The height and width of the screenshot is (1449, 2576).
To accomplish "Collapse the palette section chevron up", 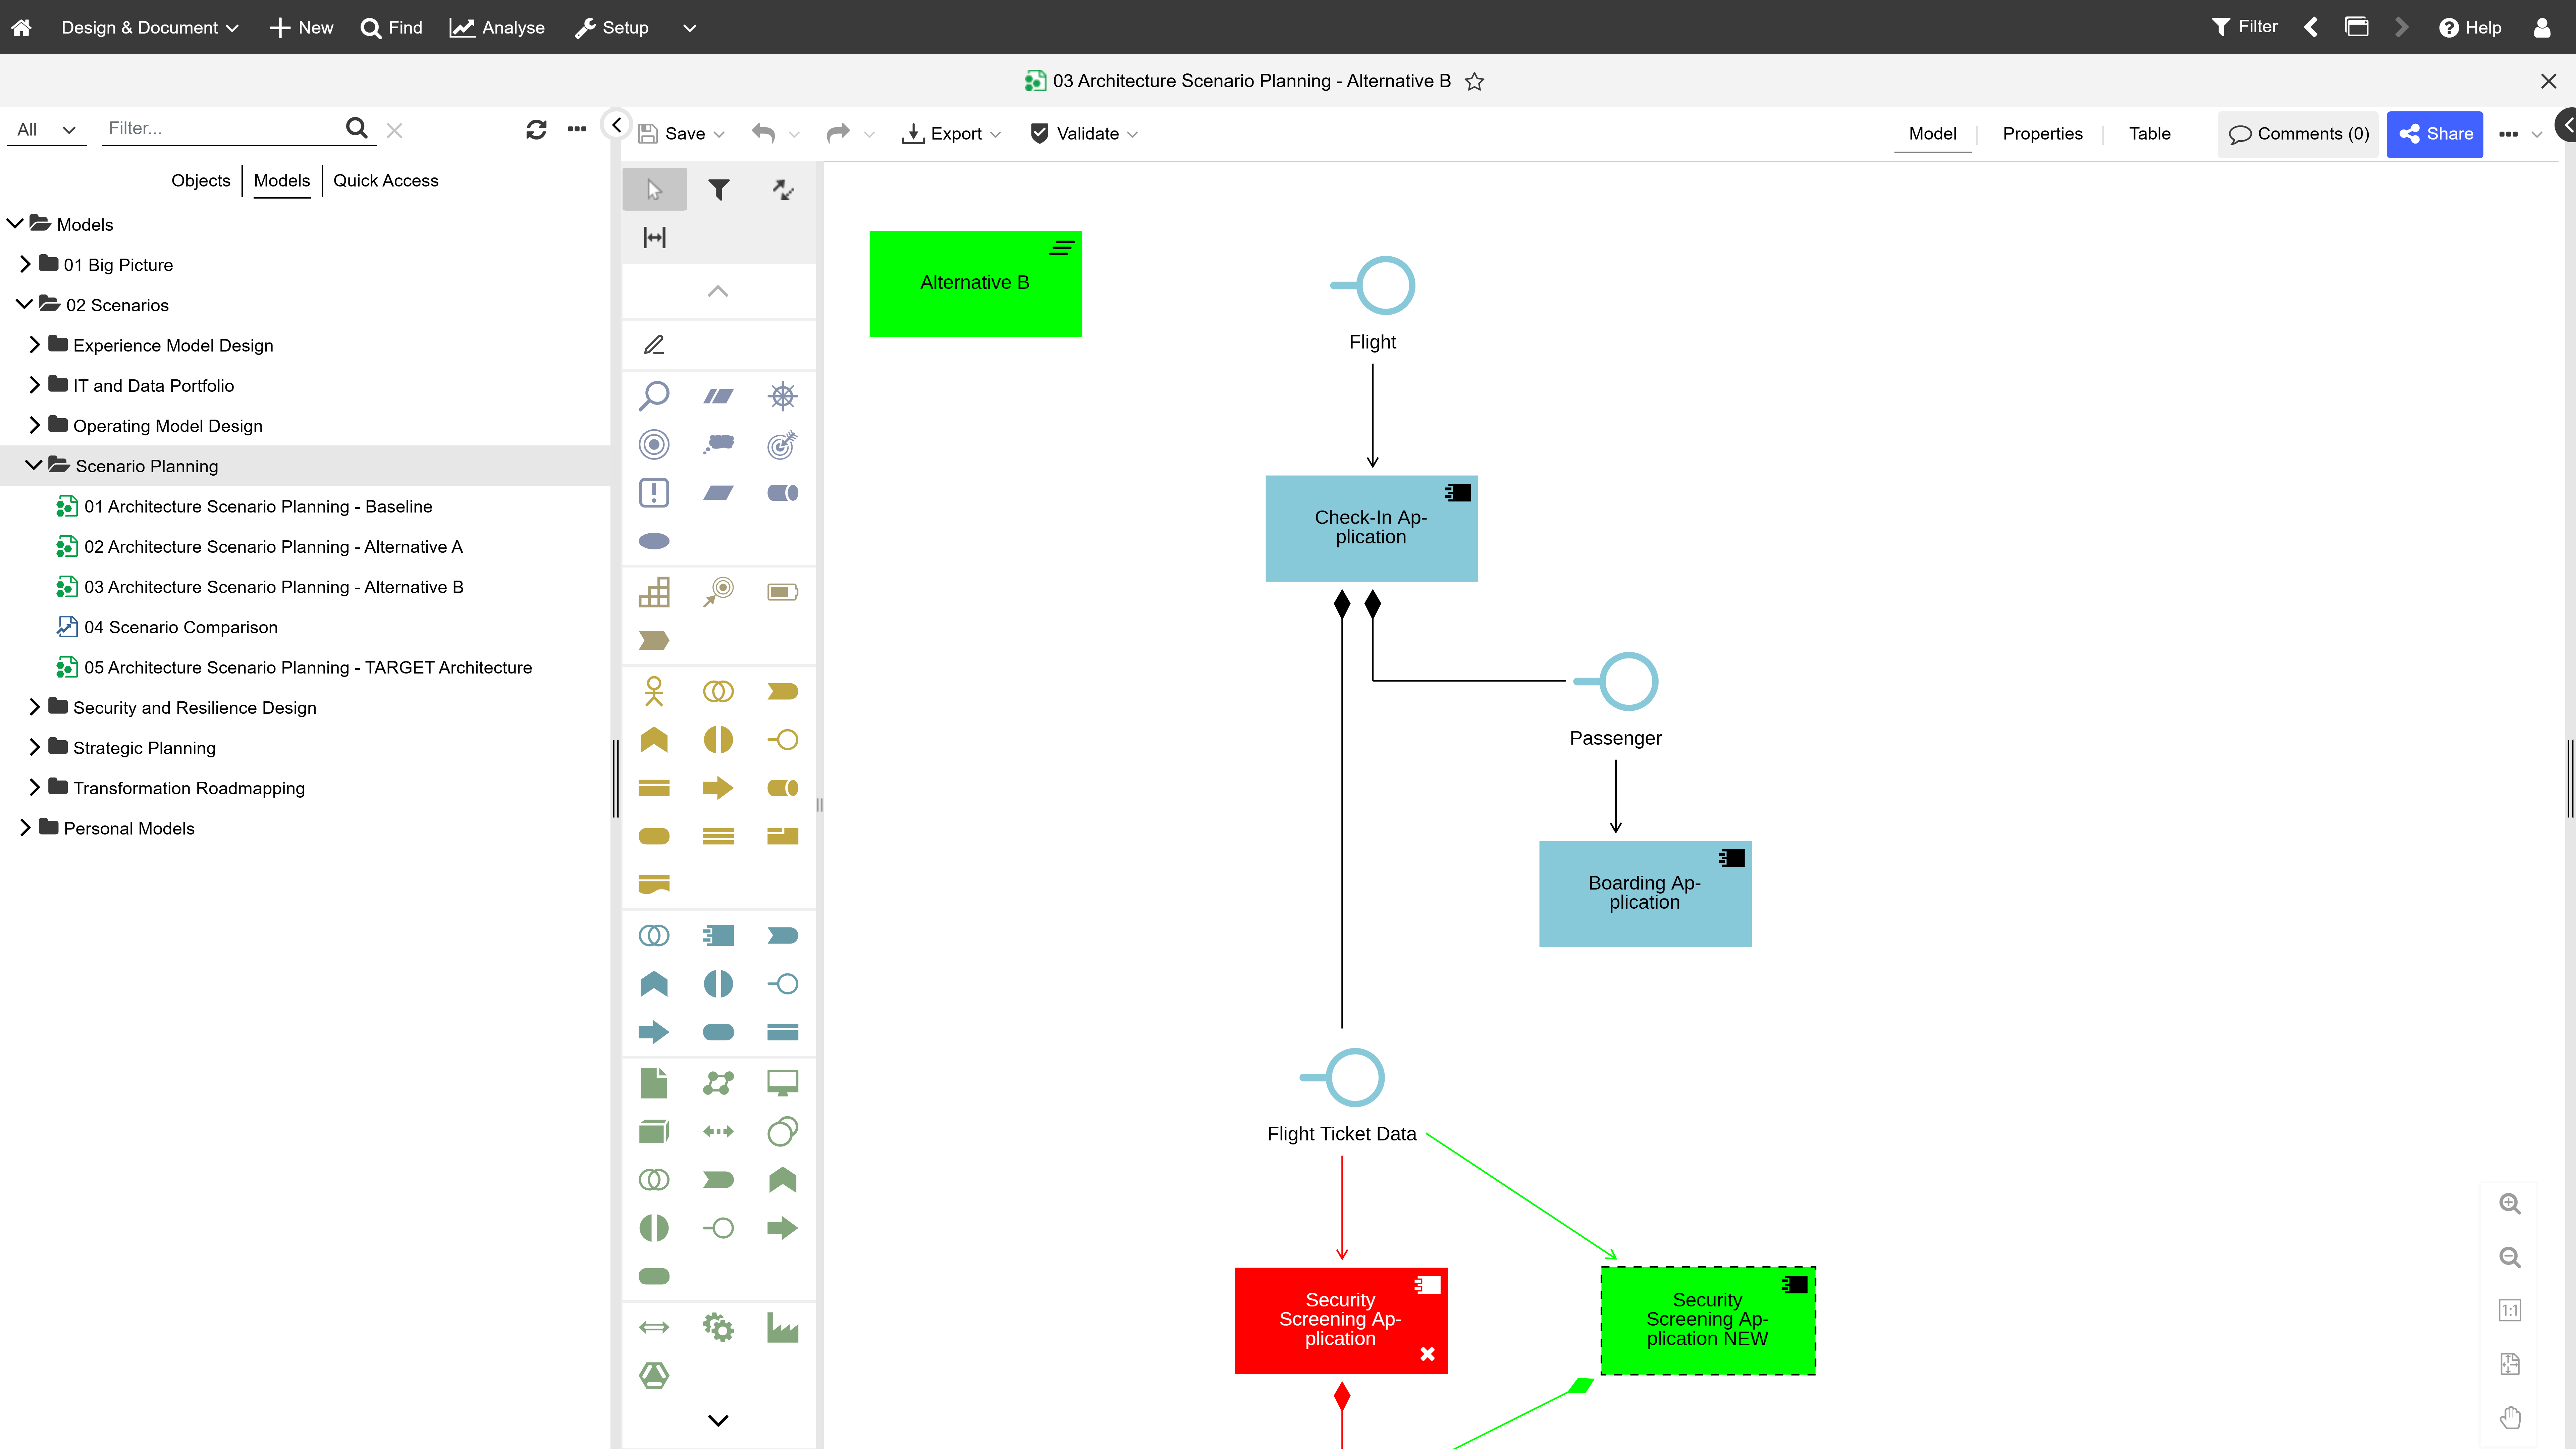I will coord(718,291).
